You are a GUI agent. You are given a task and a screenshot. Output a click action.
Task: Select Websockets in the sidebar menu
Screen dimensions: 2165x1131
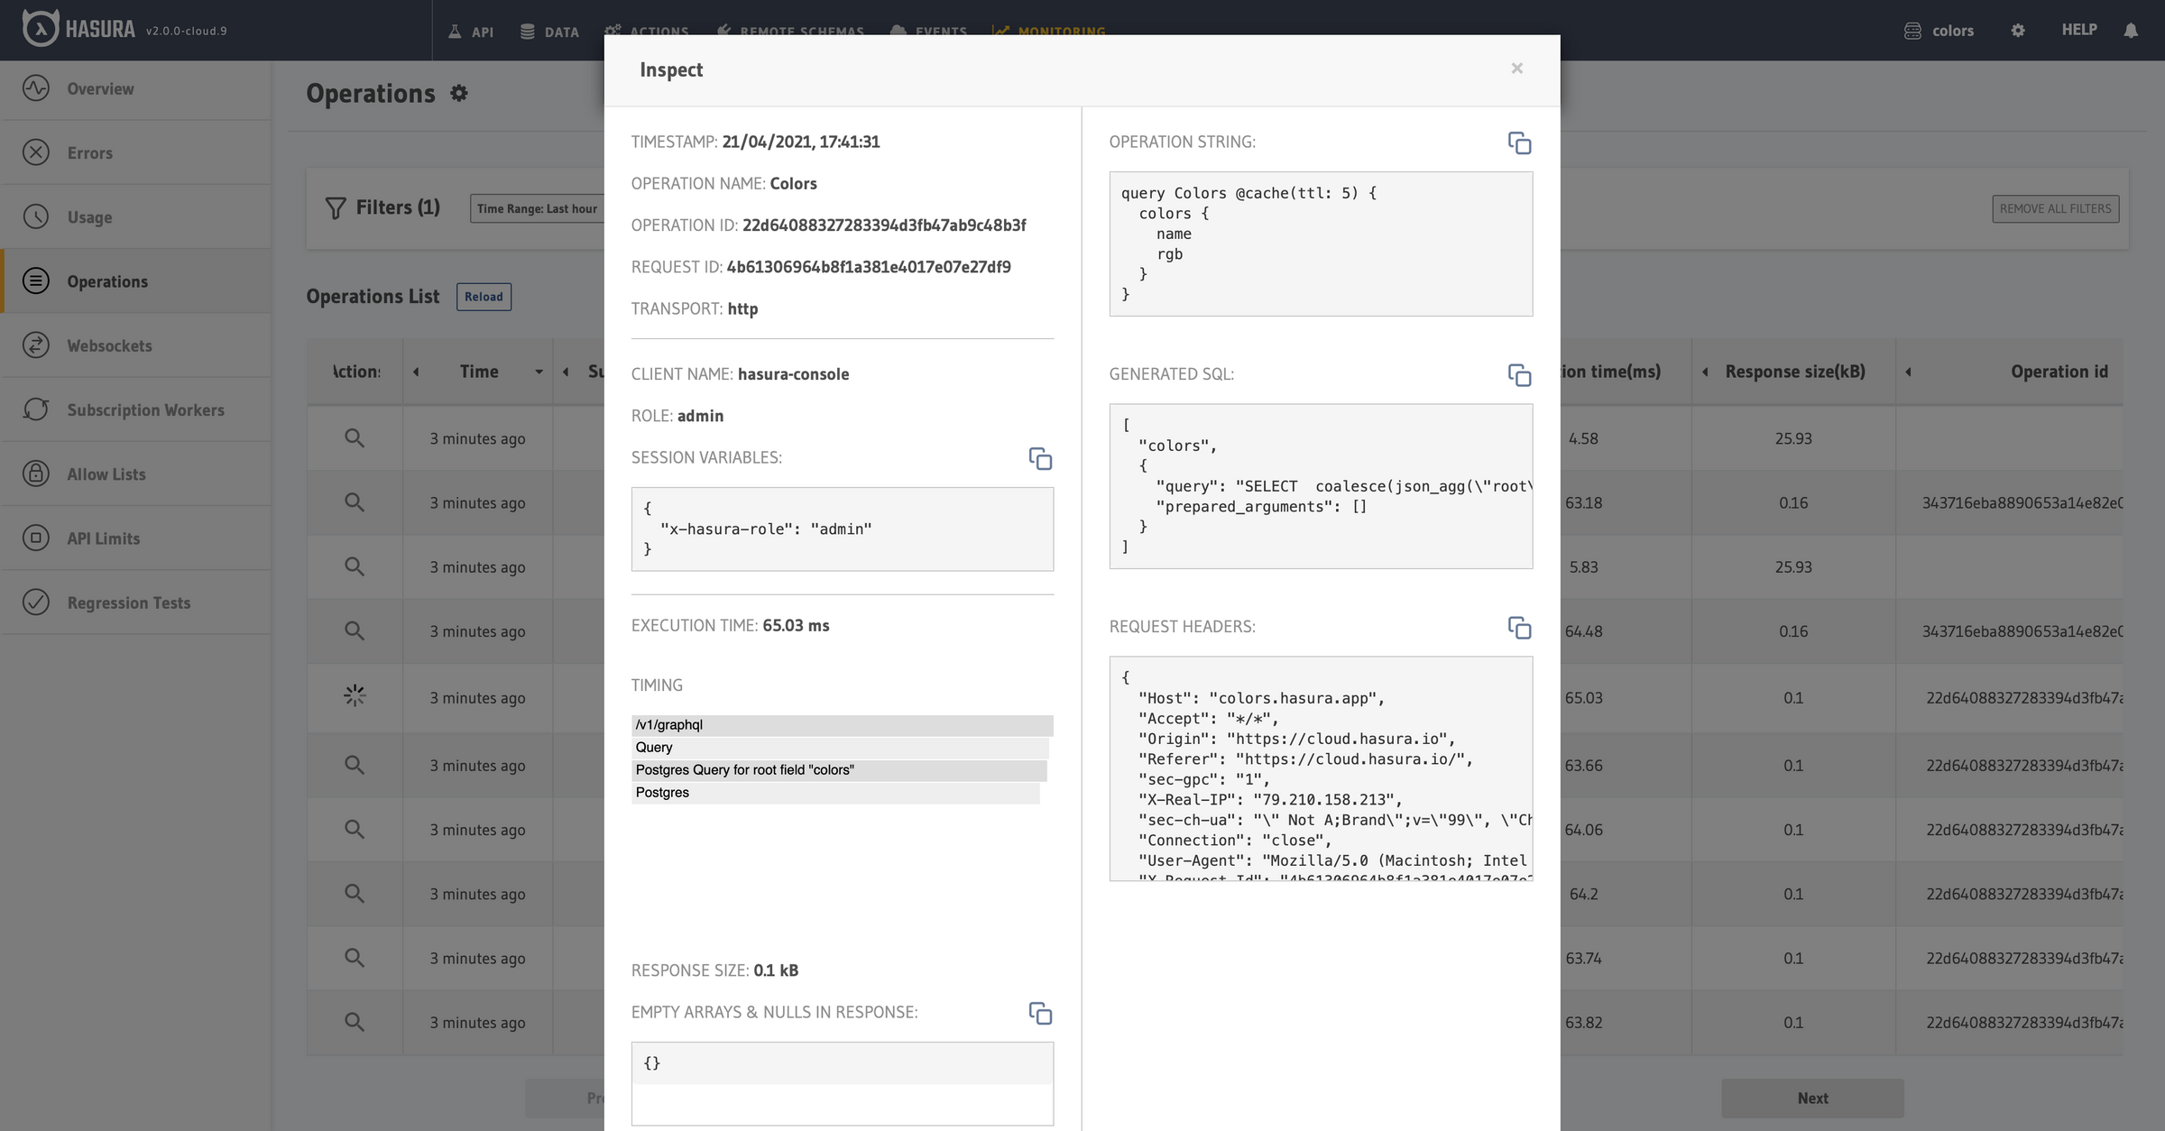coord(108,345)
